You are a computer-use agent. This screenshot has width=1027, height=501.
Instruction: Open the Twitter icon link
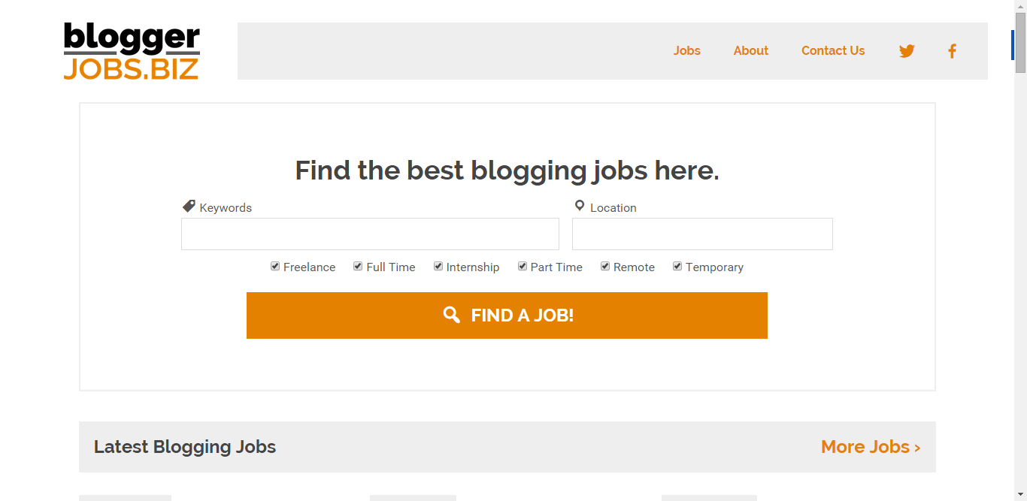click(907, 51)
